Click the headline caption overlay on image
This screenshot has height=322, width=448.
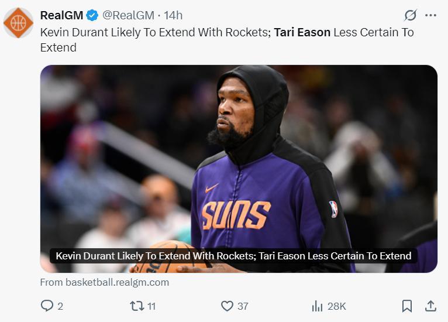pos(233,256)
